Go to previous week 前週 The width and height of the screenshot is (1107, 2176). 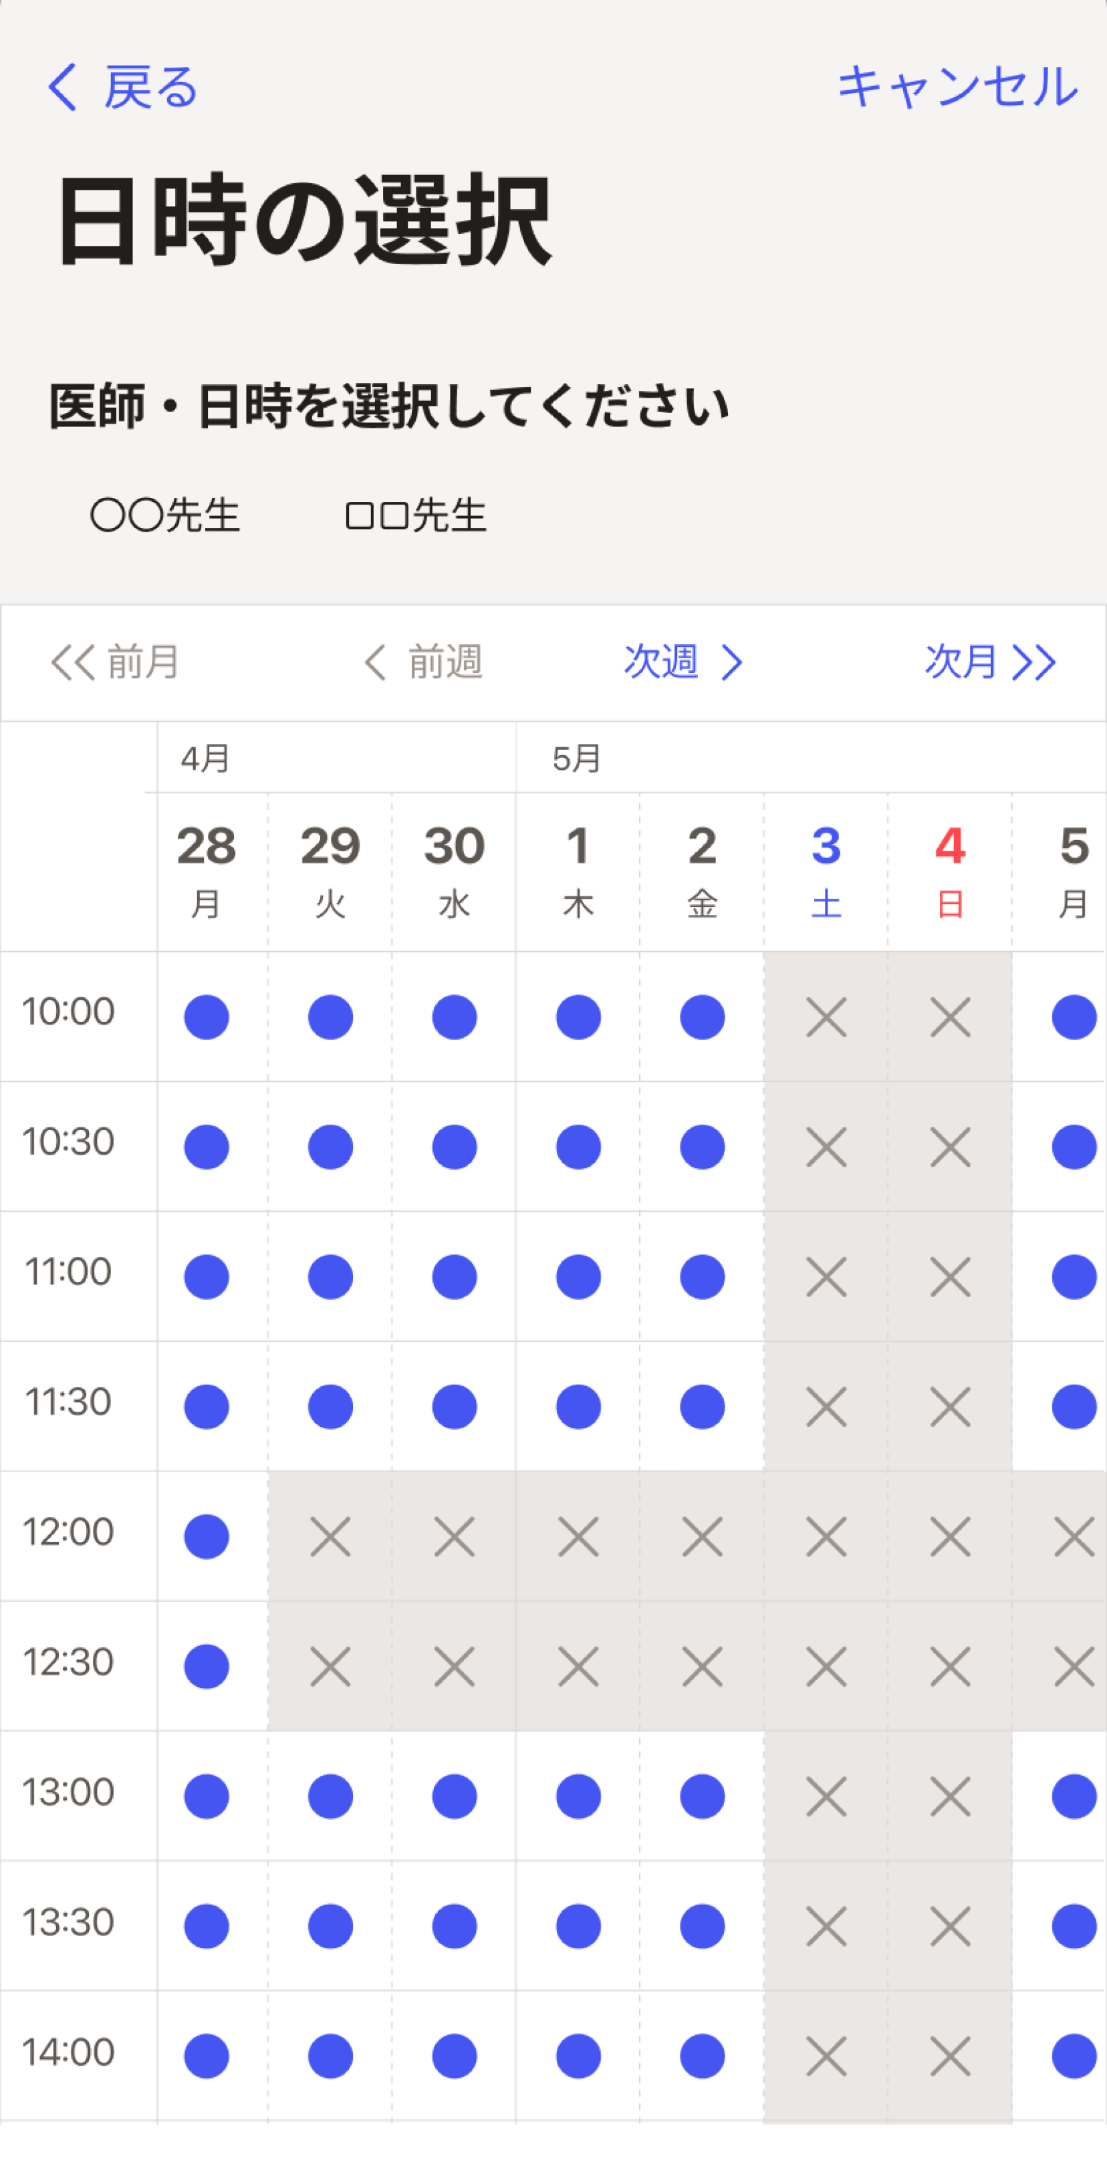coord(423,662)
